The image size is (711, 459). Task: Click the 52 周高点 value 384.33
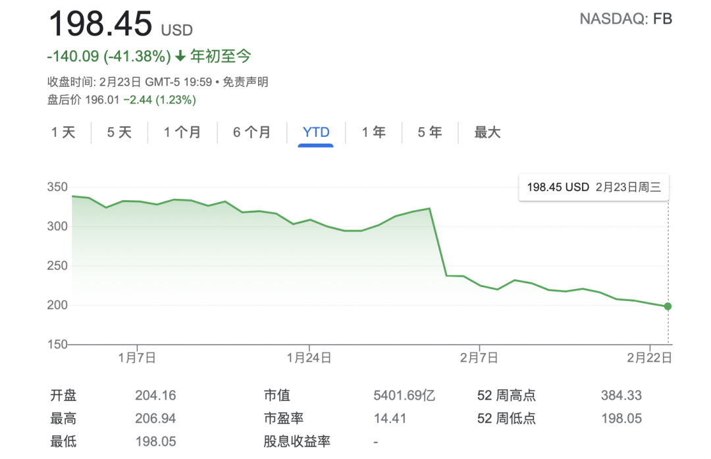[621, 396]
